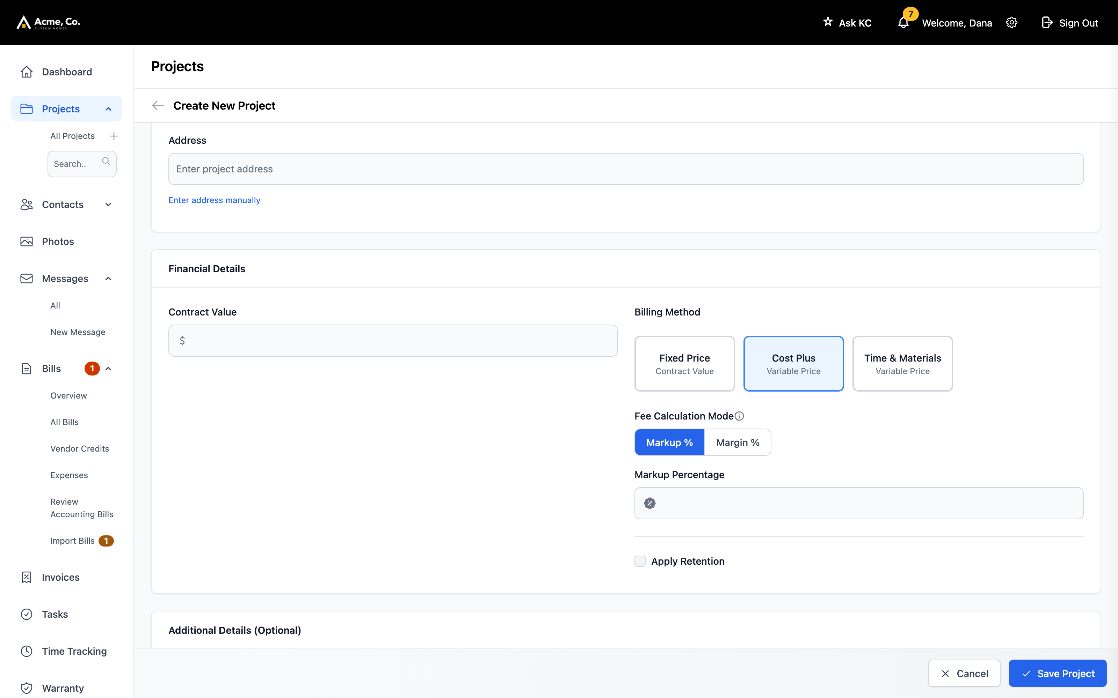Click the Ask KC star icon
The width and height of the screenshot is (1118, 698).
click(x=828, y=22)
